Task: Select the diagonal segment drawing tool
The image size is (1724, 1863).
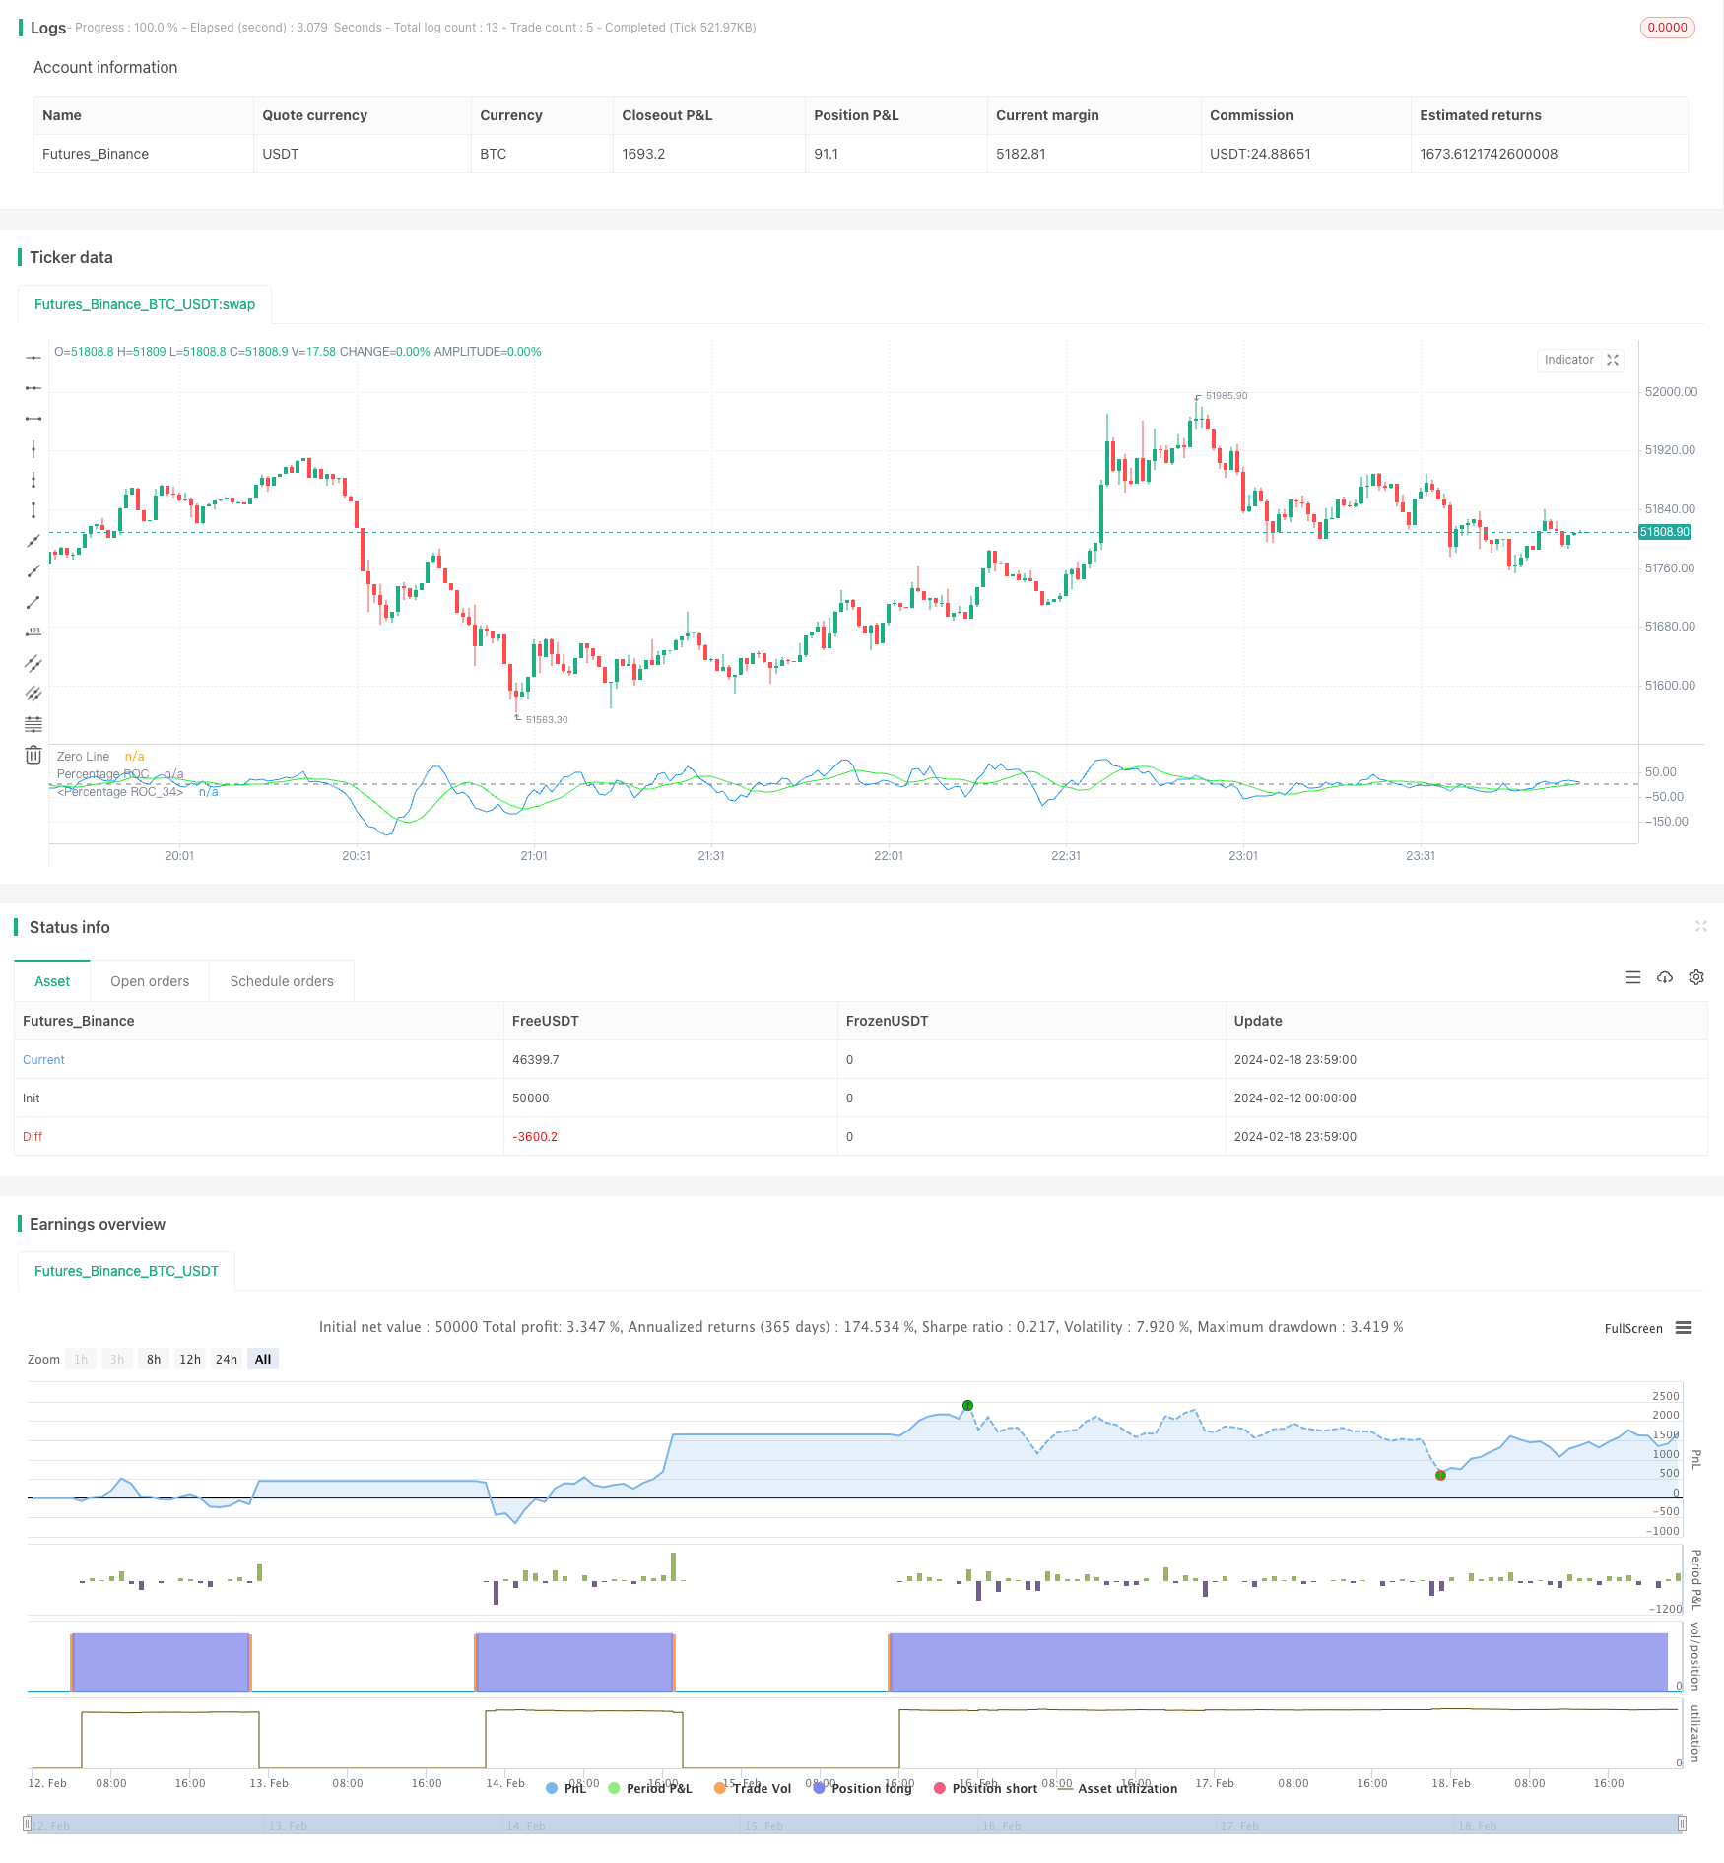Action: pyautogui.click(x=33, y=602)
